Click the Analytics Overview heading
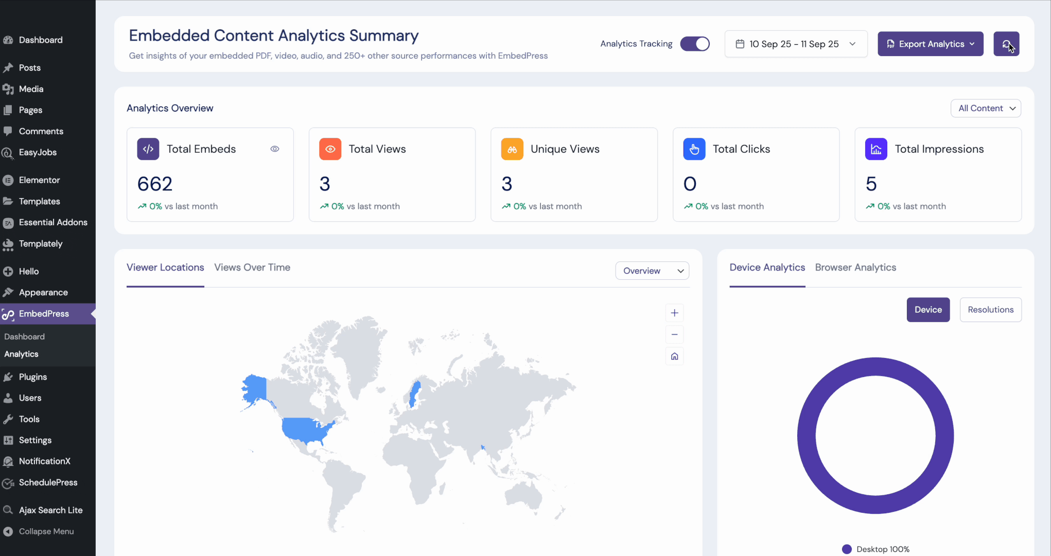The image size is (1051, 556). click(x=170, y=108)
